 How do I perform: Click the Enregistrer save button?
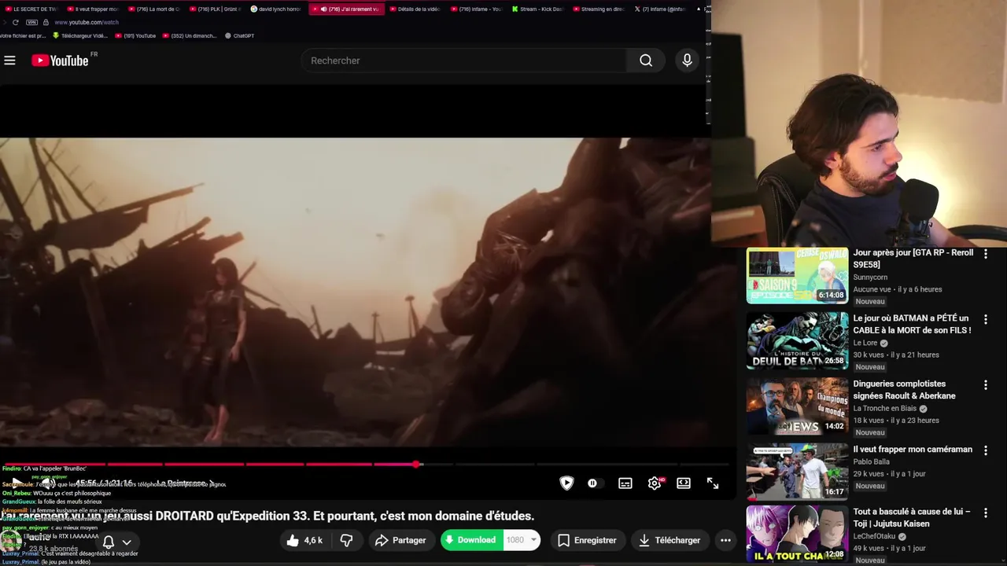pos(587,540)
